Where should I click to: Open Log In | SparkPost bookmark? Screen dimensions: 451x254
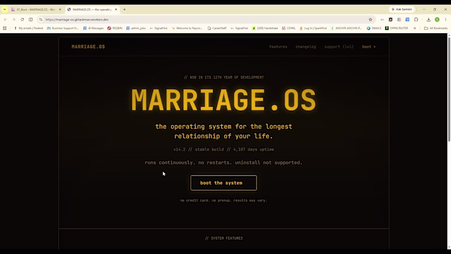[x=313, y=28]
